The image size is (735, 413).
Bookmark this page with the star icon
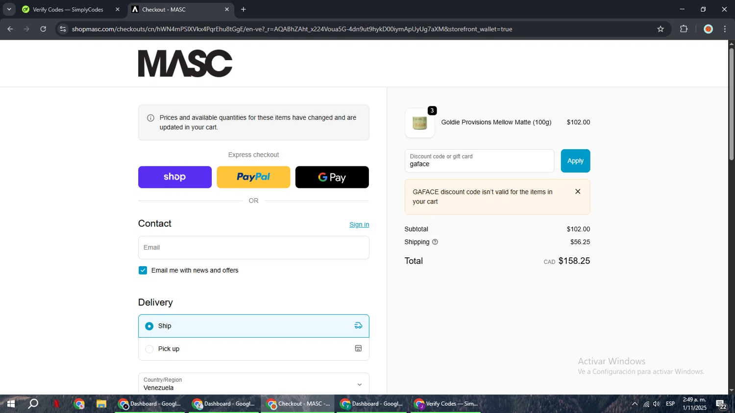click(661, 29)
